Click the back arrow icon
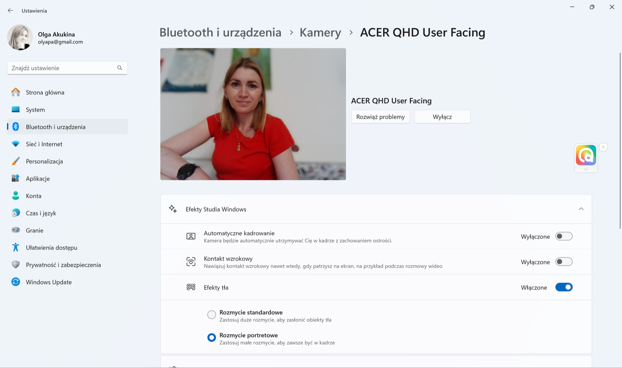The height and width of the screenshot is (368, 622). pos(10,10)
